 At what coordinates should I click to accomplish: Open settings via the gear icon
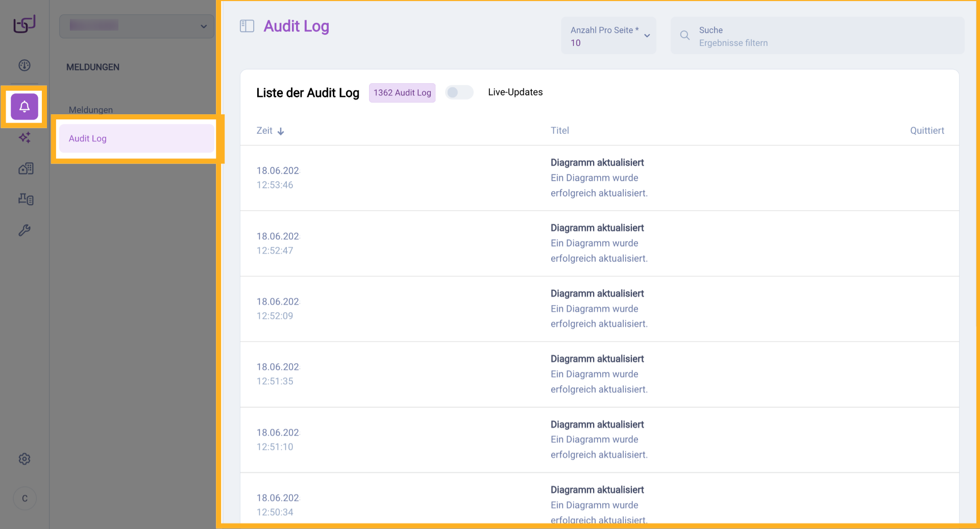pyautogui.click(x=24, y=459)
